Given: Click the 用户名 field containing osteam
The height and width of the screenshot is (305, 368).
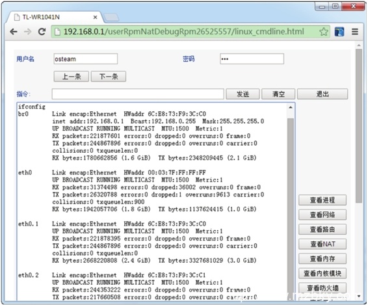Looking at the screenshot, I should click(86, 59).
